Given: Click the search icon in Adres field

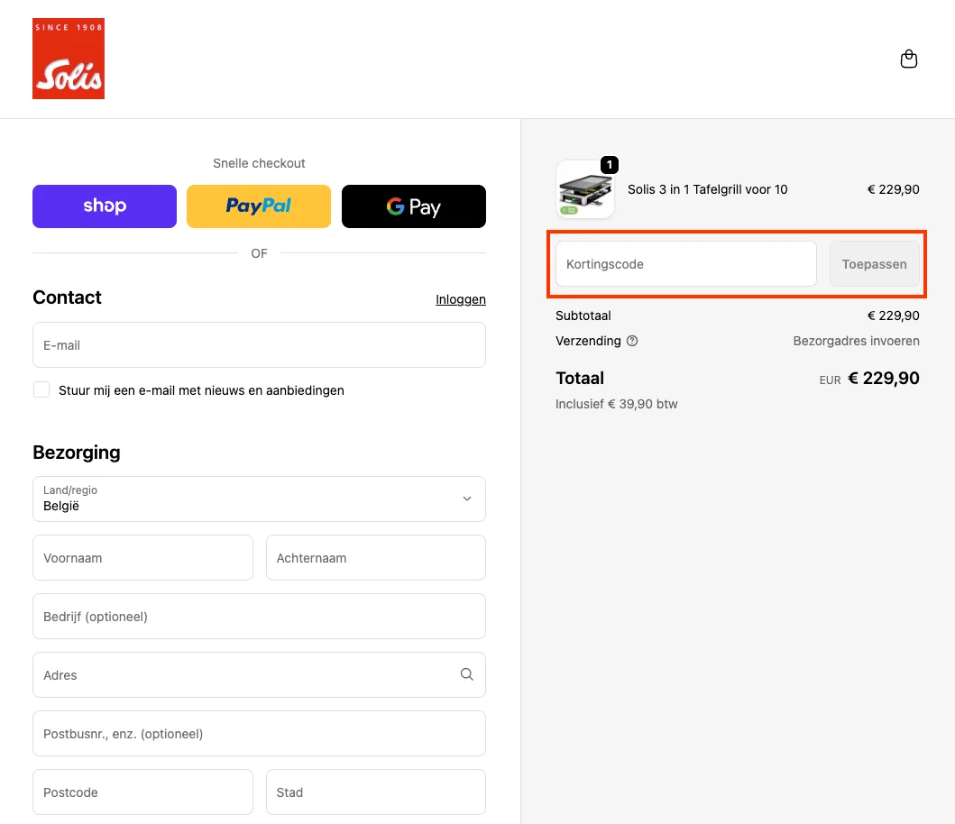Looking at the screenshot, I should pos(466,674).
